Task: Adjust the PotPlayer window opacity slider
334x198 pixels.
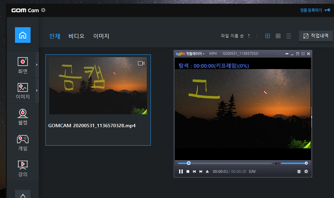Action: 283,54
